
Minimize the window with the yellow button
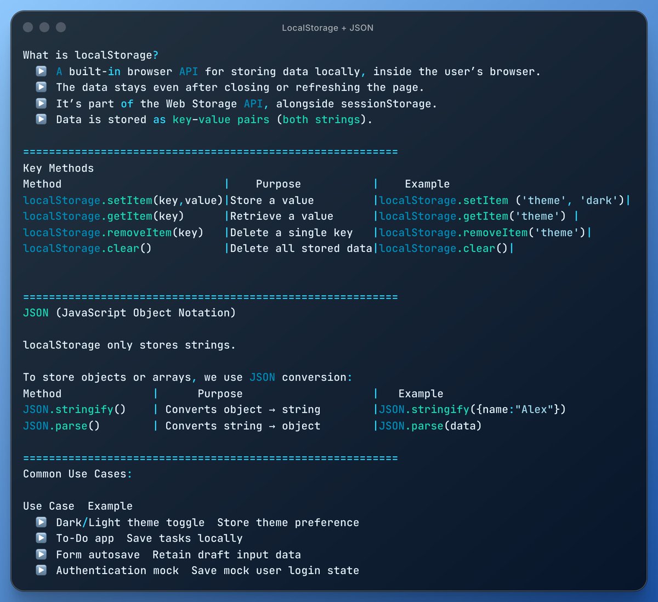tap(44, 26)
